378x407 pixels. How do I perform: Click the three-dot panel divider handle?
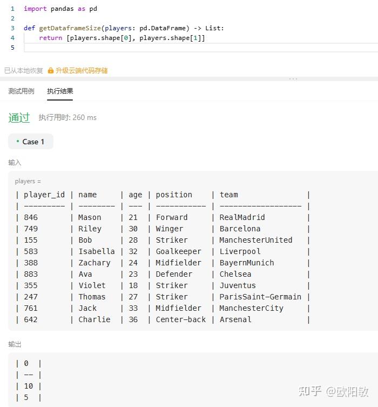293,79
